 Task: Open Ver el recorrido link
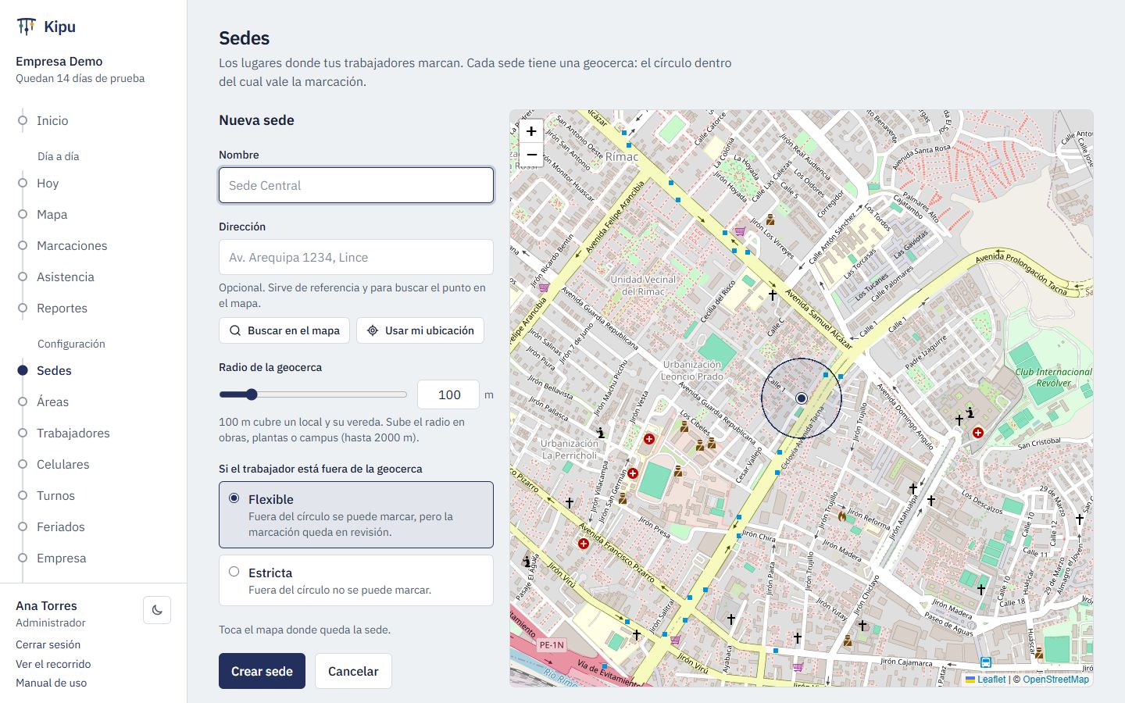[x=53, y=664]
